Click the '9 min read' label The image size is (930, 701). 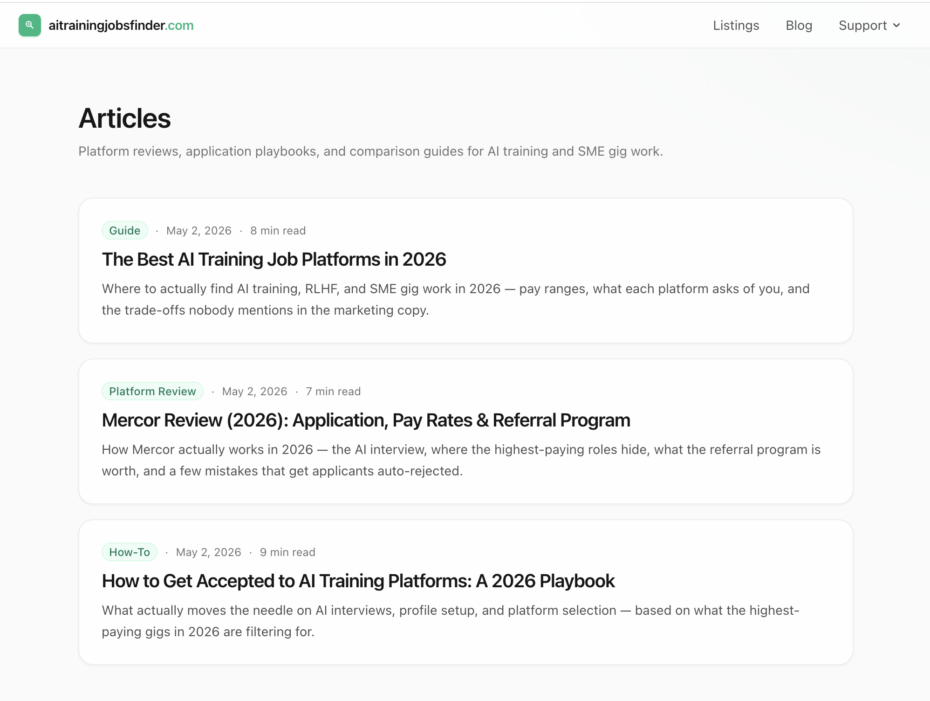[287, 552]
